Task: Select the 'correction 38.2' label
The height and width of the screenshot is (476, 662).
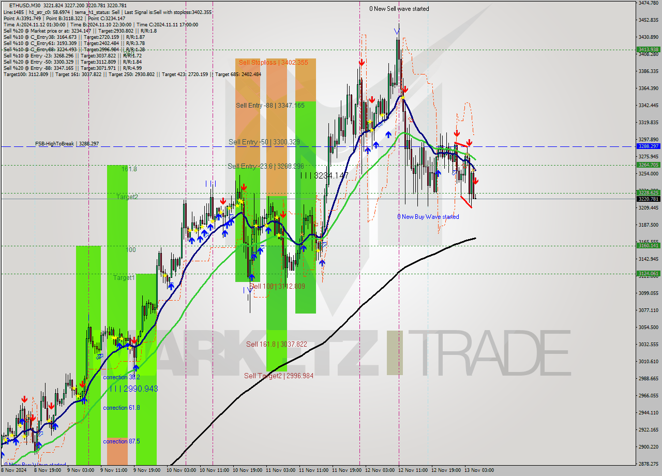Action: click(x=122, y=378)
